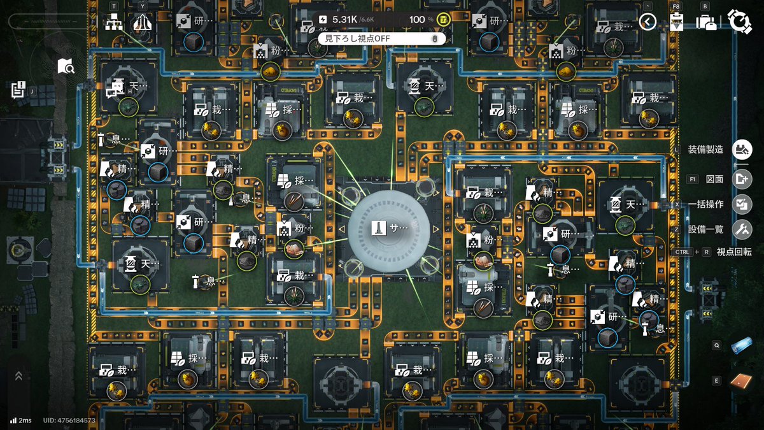Open the F8 depot icon

tap(676, 23)
